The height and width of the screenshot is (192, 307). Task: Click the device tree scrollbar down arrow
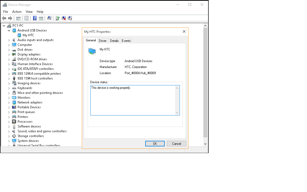[205, 144]
